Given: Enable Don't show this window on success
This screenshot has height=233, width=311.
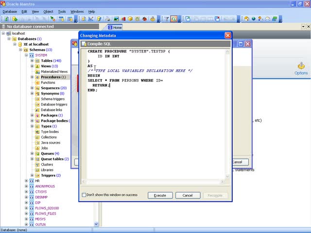Looking at the screenshot, I should 84,195.
